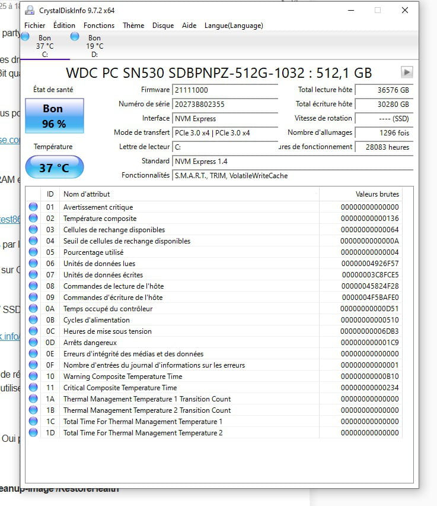
Task: Select drive D: status icon
Action: (75, 37)
